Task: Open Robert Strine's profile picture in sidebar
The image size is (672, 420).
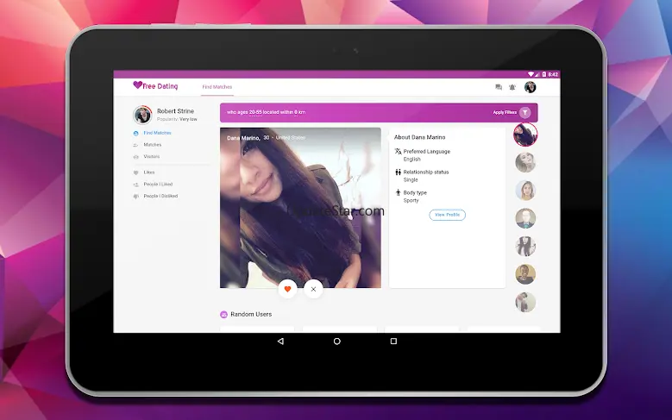Action: [142, 115]
